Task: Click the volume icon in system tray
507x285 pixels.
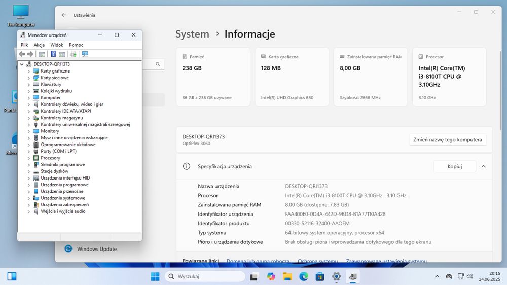Action: (x=470, y=276)
